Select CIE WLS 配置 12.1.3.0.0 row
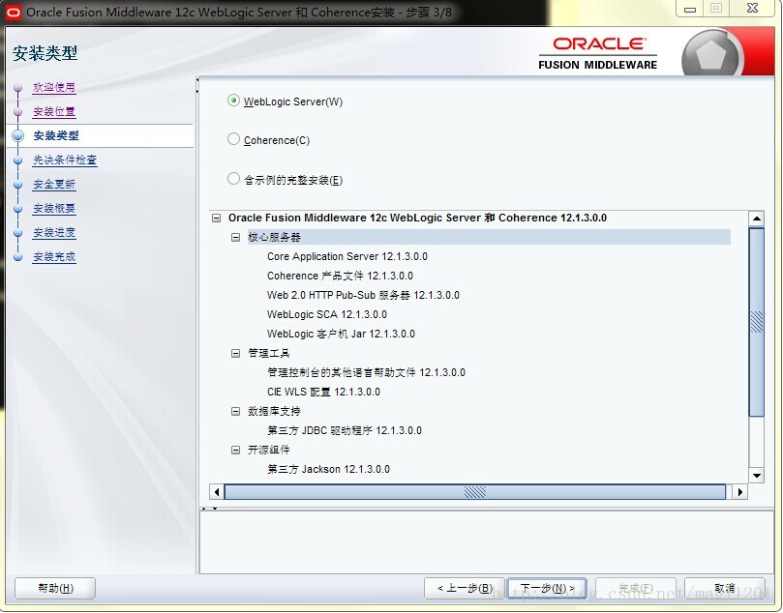This screenshot has height=613, width=783. tap(323, 392)
